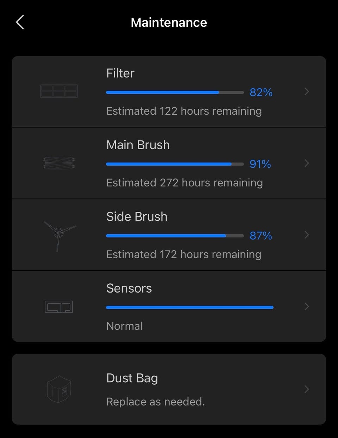
Task: Tap the back arrow icon
Action: pyautogui.click(x=20, y=22)
